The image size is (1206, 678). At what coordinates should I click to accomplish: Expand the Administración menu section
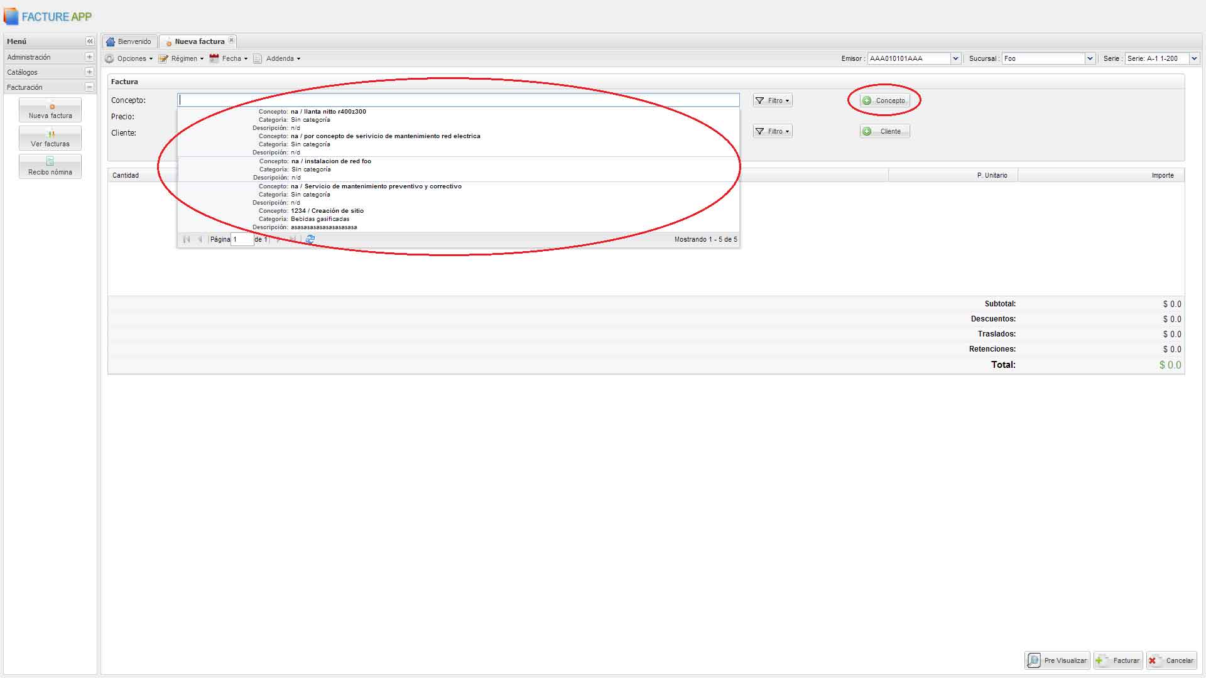(89, 57)
